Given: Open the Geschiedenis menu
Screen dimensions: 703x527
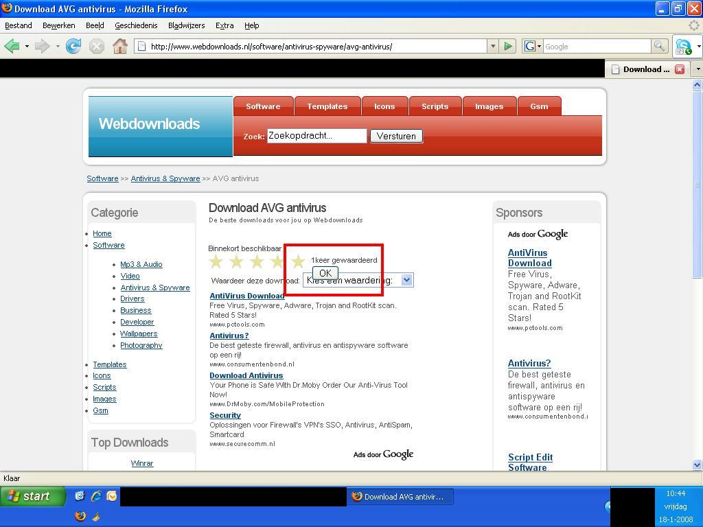Looking at the screenshot, I should [136, 25].
